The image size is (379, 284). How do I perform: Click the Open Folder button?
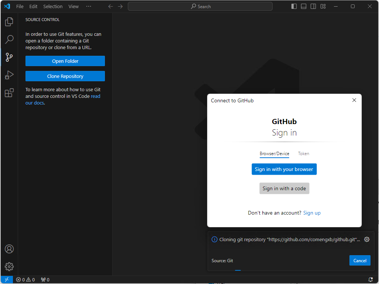point(65,61)
